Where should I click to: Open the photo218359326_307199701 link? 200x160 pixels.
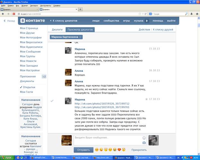[102, 107]
